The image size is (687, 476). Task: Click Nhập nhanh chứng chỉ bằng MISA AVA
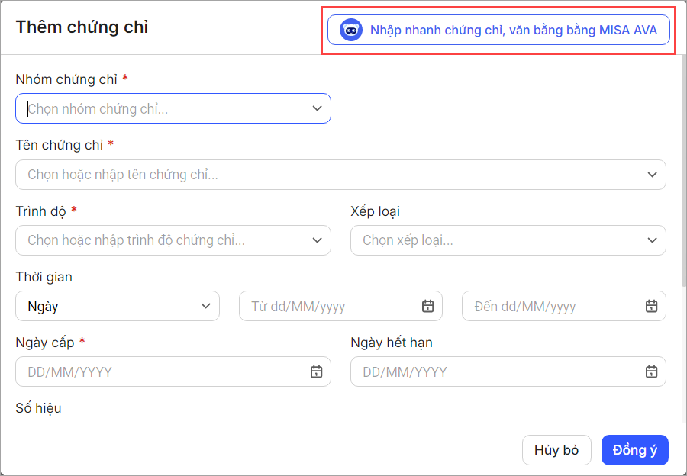pos(513,31)
